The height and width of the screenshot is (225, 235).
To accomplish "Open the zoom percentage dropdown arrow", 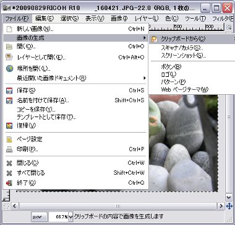I will pyautogui.click(x=70, y=217).
